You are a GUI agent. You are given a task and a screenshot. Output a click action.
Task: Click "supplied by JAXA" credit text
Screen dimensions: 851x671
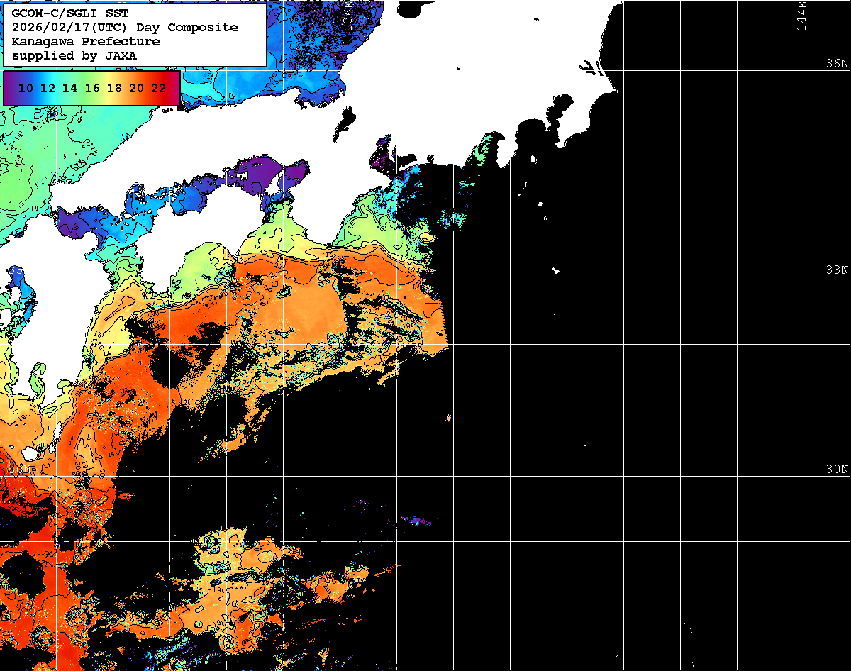click(74, 55)
